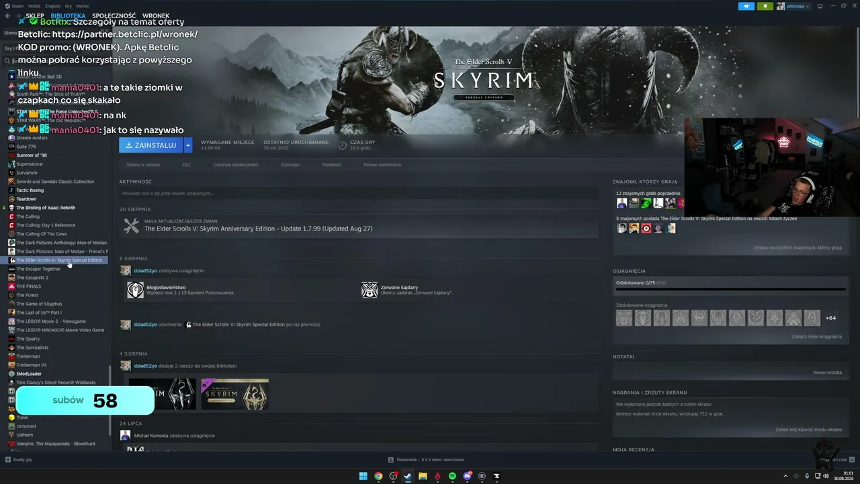This screenshot has height=484, width=860.
Task: Open Google Chrome from the taskbar
Action: click(378, 476)
